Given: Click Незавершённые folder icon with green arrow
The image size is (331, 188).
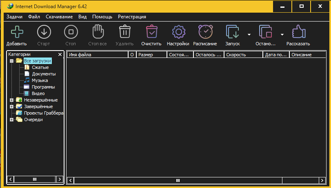Looking at the screenshot, I should 19,100.
